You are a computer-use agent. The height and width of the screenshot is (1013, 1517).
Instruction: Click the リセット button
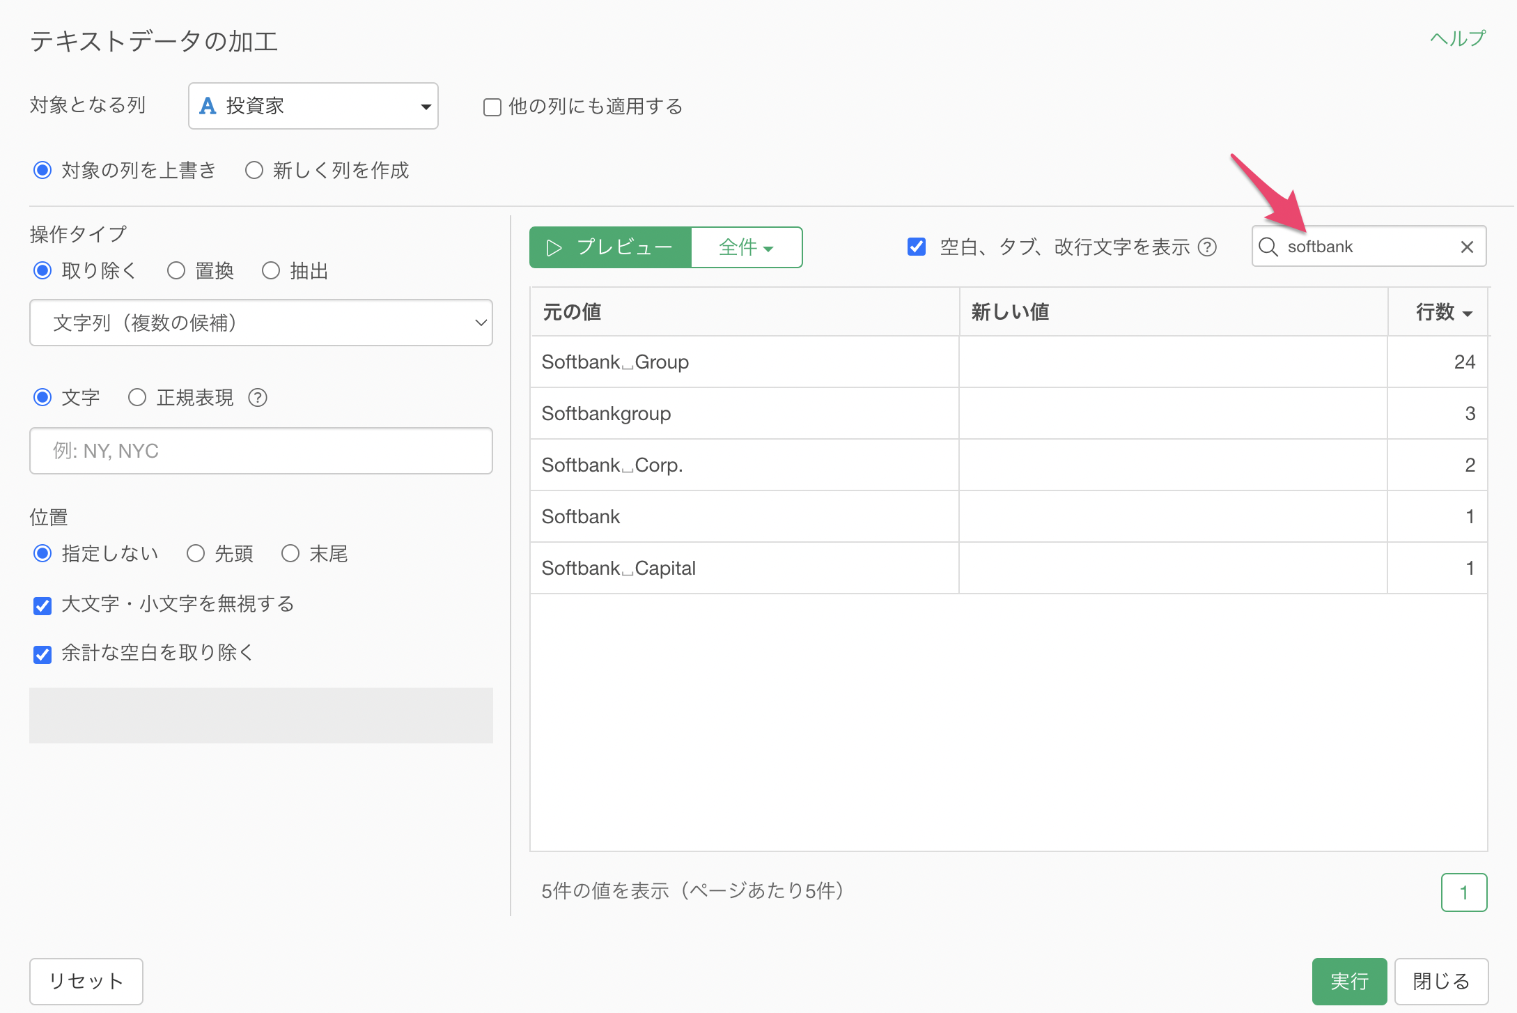coord(86,981)
